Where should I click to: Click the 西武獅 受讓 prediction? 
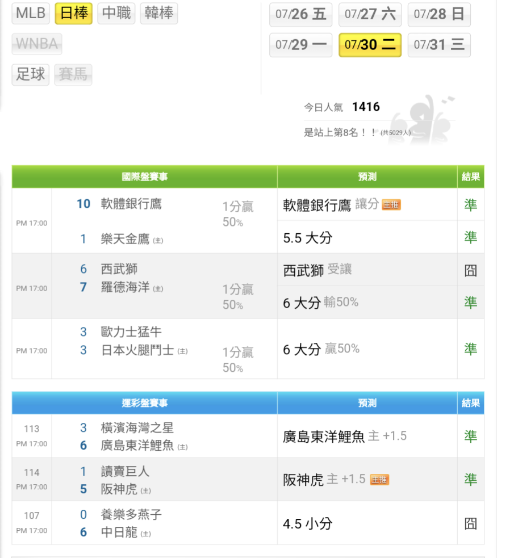point(317,270)
